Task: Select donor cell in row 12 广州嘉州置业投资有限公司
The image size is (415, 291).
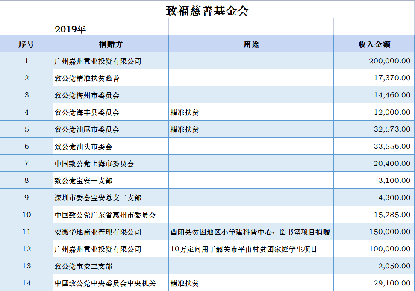Action: [111, 249]
